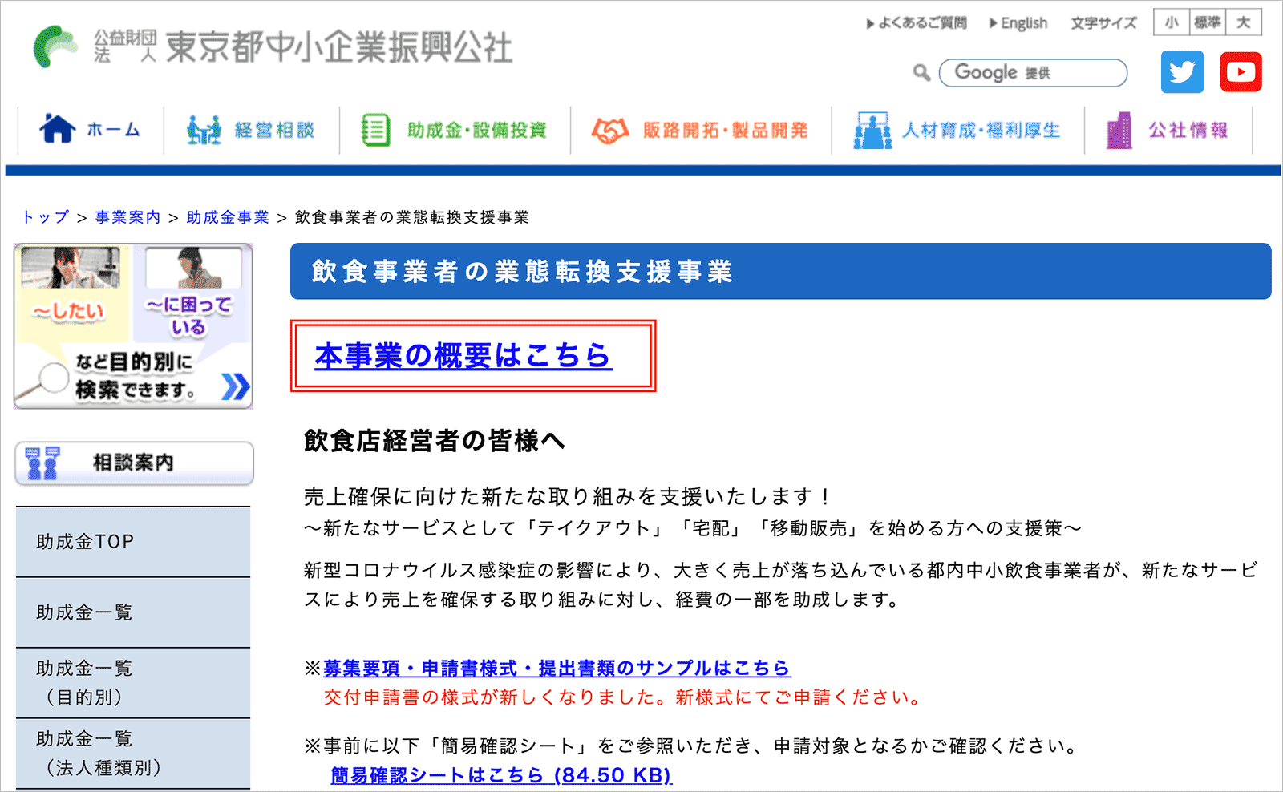Open the 販路開拓・製品開発 menu

pos(700,130)
